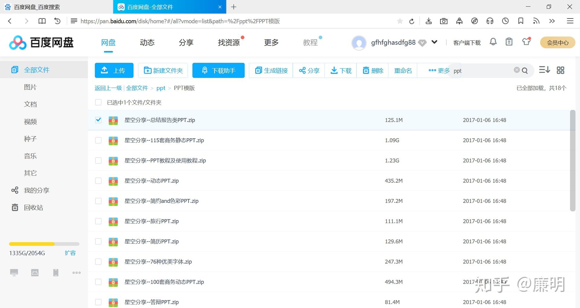The width and height of the screenshot is (580, 308).
Task: Click the storage usage progress bar
Action: (x=44, y=244)
